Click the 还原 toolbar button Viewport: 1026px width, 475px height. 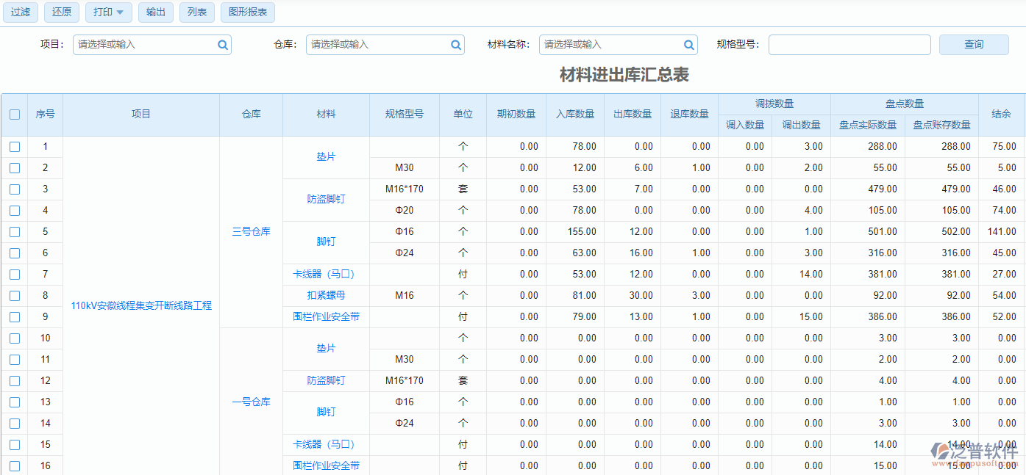(x=61, y=12)
